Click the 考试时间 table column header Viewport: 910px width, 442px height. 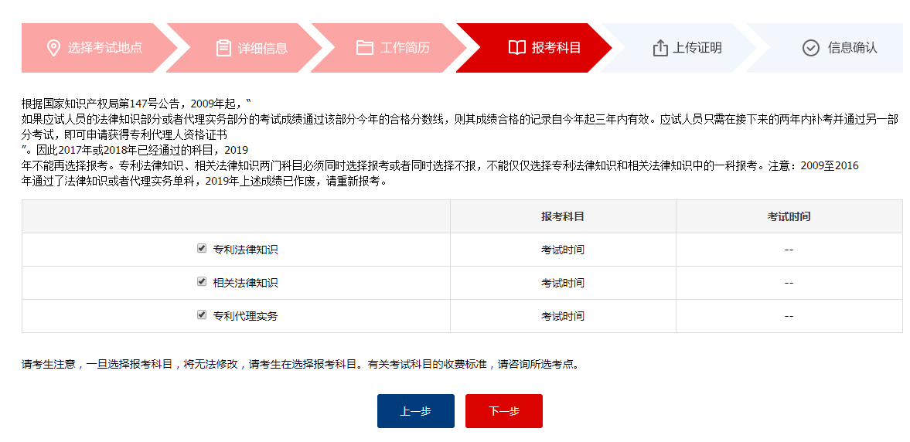pyautogui.click(x=789, y=217)
